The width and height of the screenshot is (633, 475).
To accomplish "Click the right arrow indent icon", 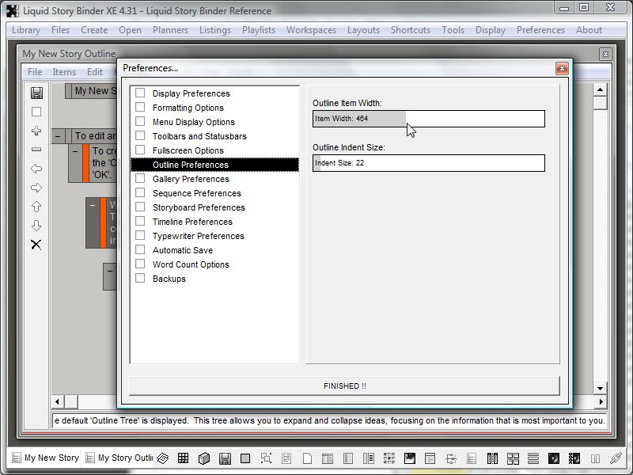I will [x=36, y=188].
